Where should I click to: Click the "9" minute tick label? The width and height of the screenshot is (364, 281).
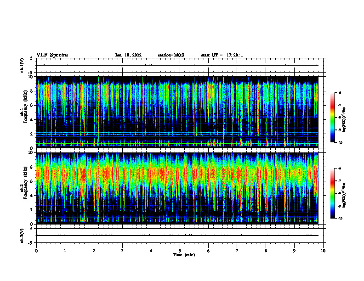point(294,251)
